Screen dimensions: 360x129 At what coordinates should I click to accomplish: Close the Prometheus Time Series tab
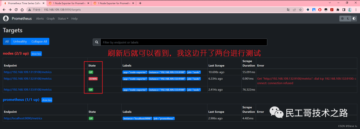43,3
